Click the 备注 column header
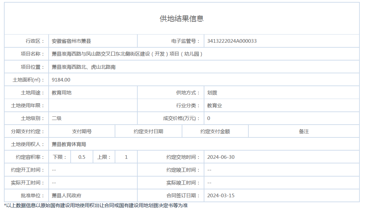This screenshot has width=368, height=216. click(x=304, y=132)
